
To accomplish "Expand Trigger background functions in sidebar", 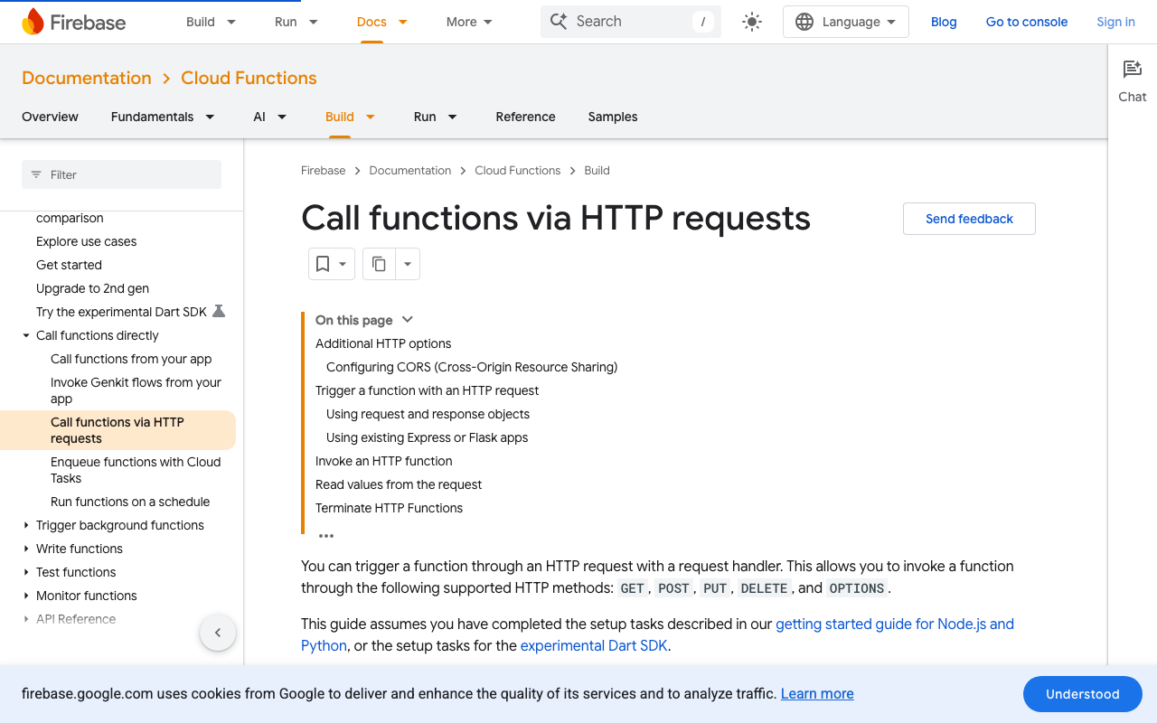I will (26, 525).
